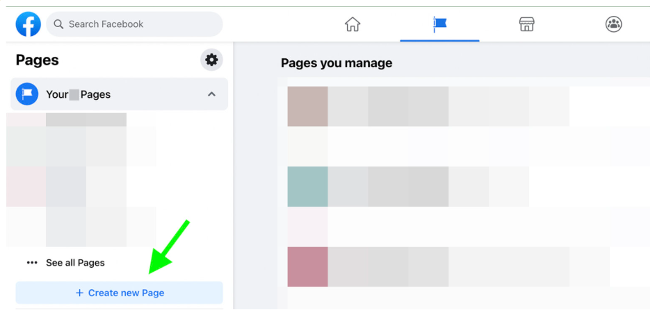Open Pages settings via the gear icon
The image size is (655, 310).
tap(211, 60)
